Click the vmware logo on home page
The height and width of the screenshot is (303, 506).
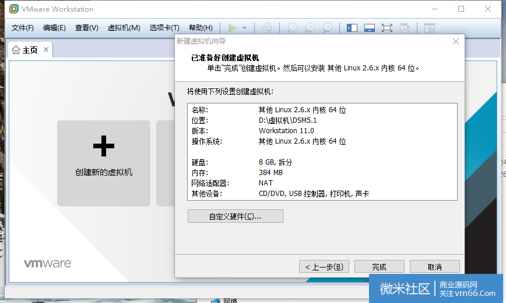(x=48, y=263)
